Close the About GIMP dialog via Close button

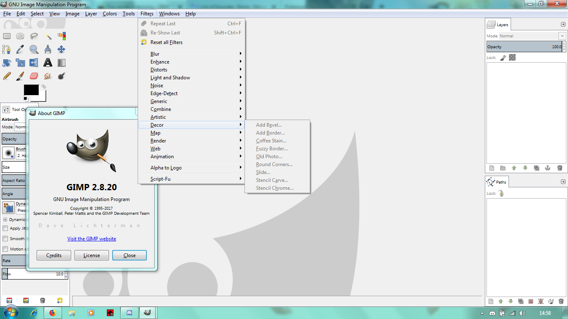pos(129,255)
